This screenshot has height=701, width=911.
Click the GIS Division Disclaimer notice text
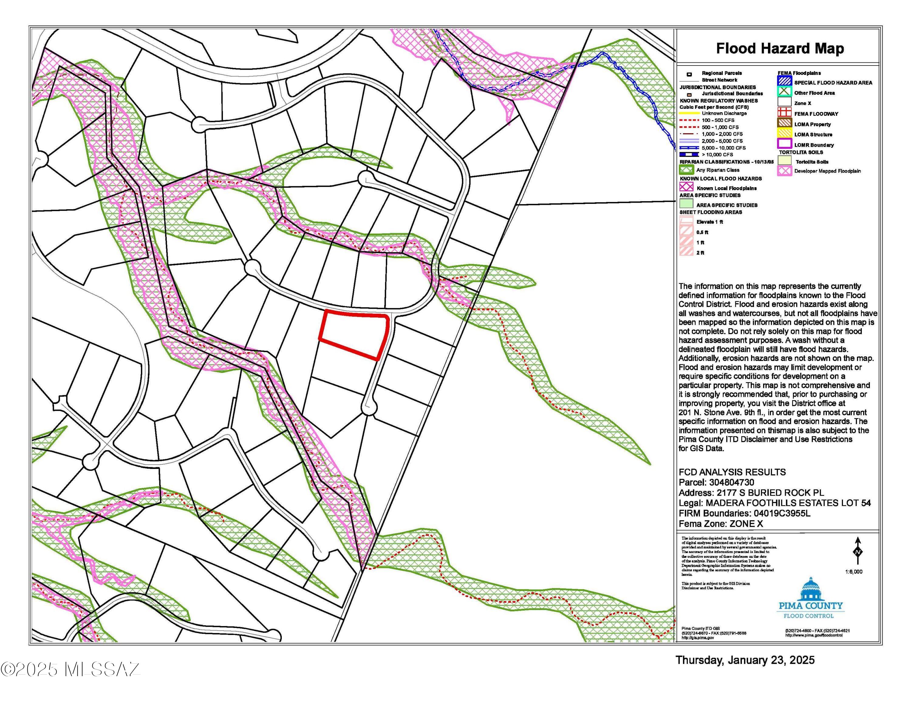pyautogui.click(x=716, y=585)
